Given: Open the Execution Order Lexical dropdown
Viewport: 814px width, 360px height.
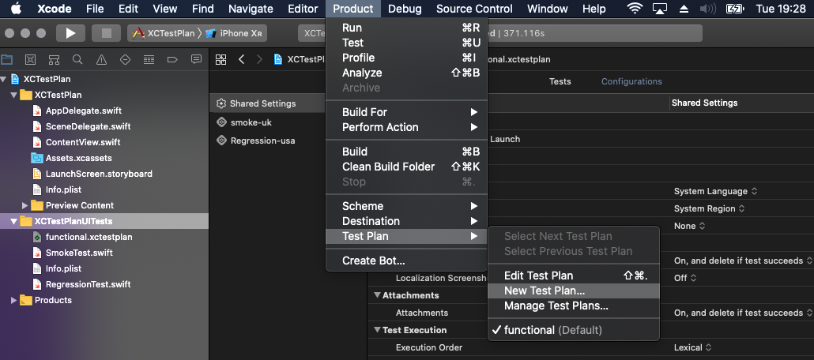Looking at the screenshot, I should click(x=692, y=347).
